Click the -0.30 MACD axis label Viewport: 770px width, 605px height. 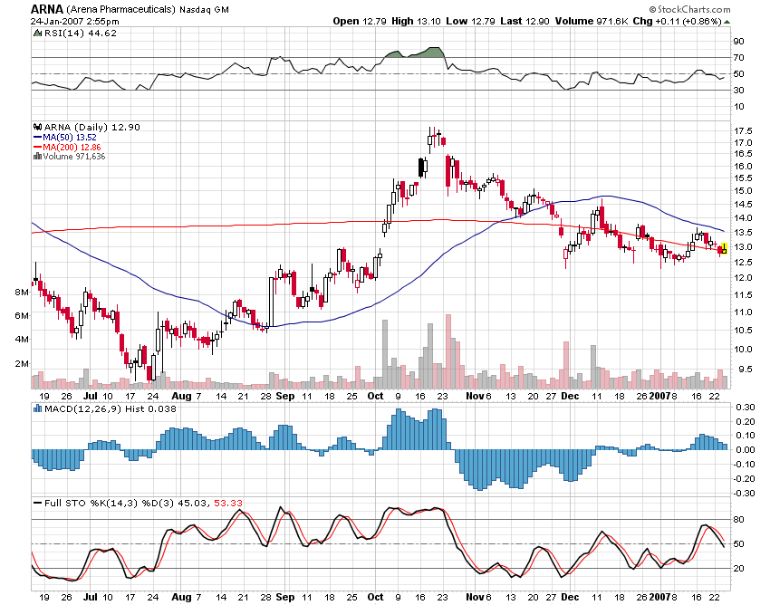(744, 493)
